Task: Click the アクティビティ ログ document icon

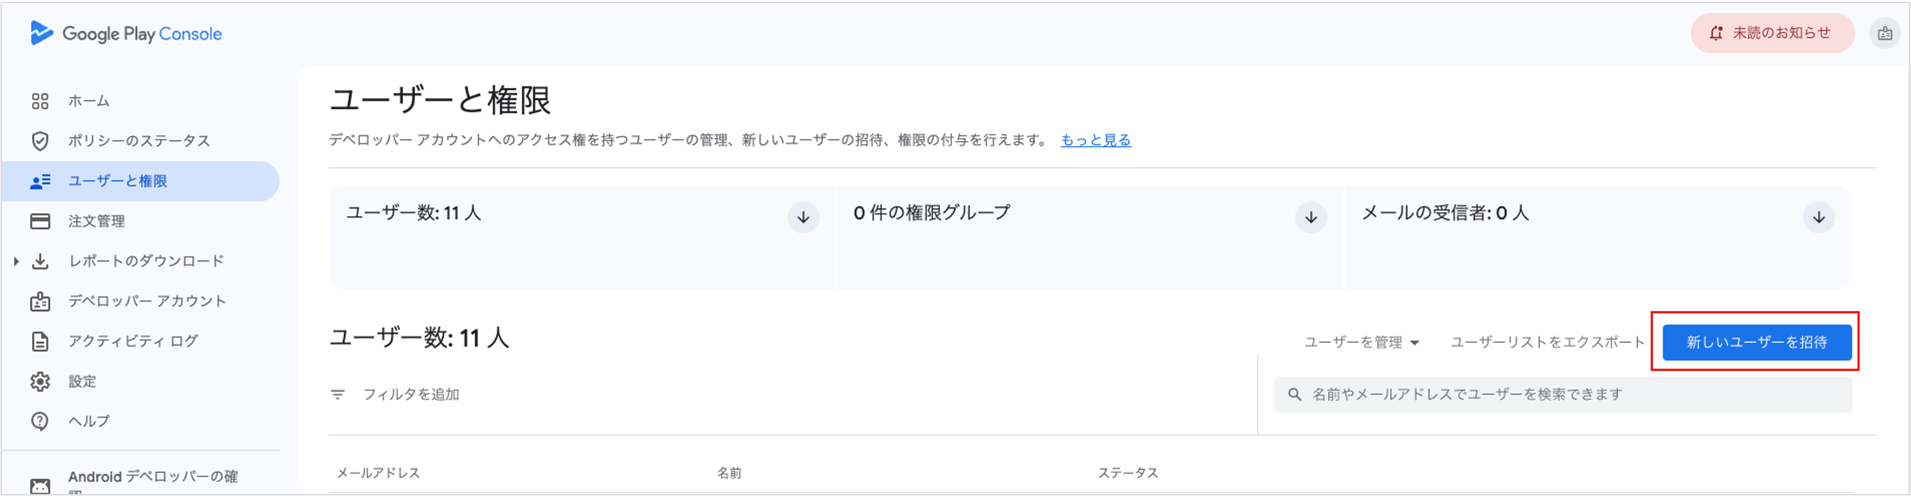Action: pyautogui.click(x=40, y=341)
